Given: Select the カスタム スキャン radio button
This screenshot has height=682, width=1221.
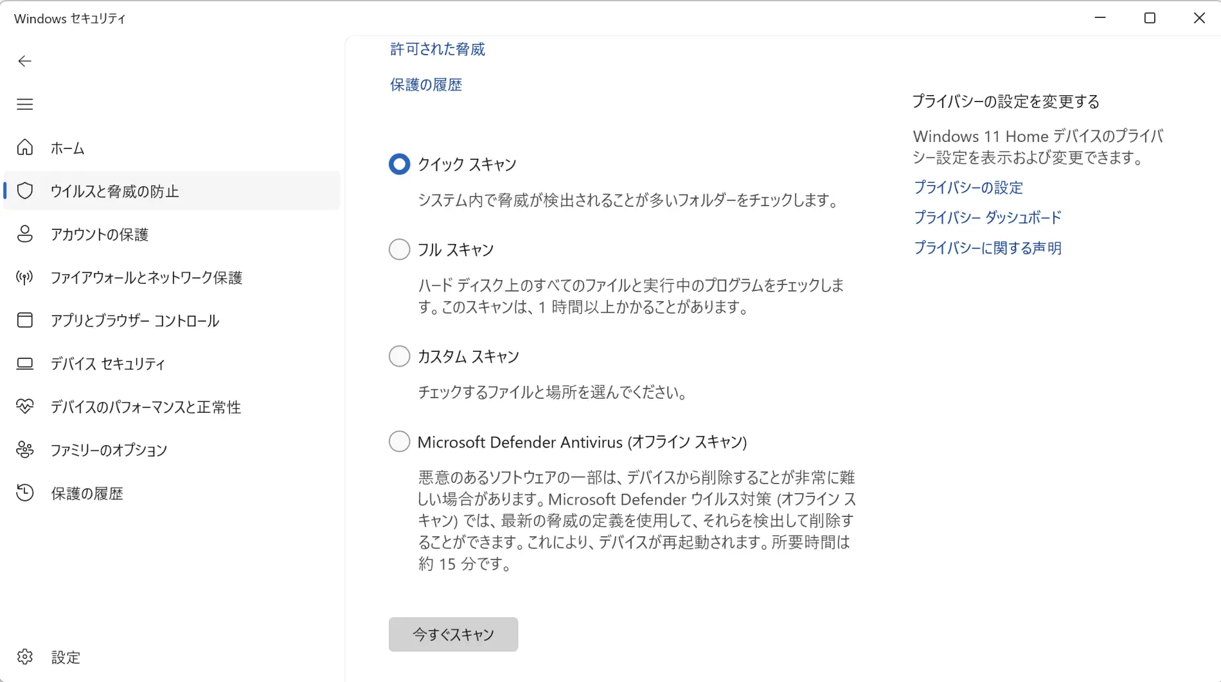Looking at the screenshot, I should [399, 356].
